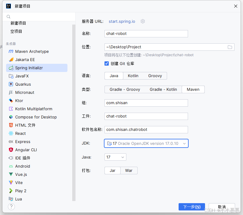Open help with question mark button
The height and width of the screenshot is (215, 243).
11,206
